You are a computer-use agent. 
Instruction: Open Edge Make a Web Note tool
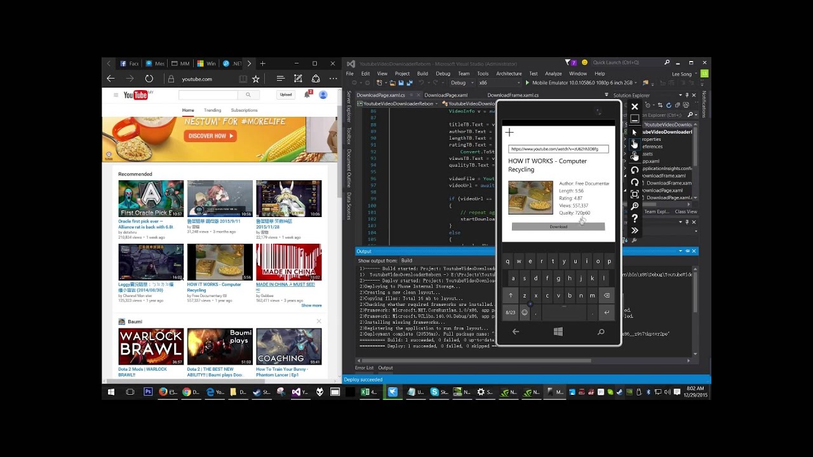(298, 79)
